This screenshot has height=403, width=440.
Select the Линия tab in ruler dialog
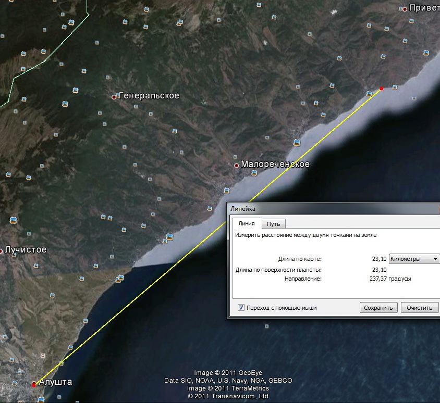(247, 224)
